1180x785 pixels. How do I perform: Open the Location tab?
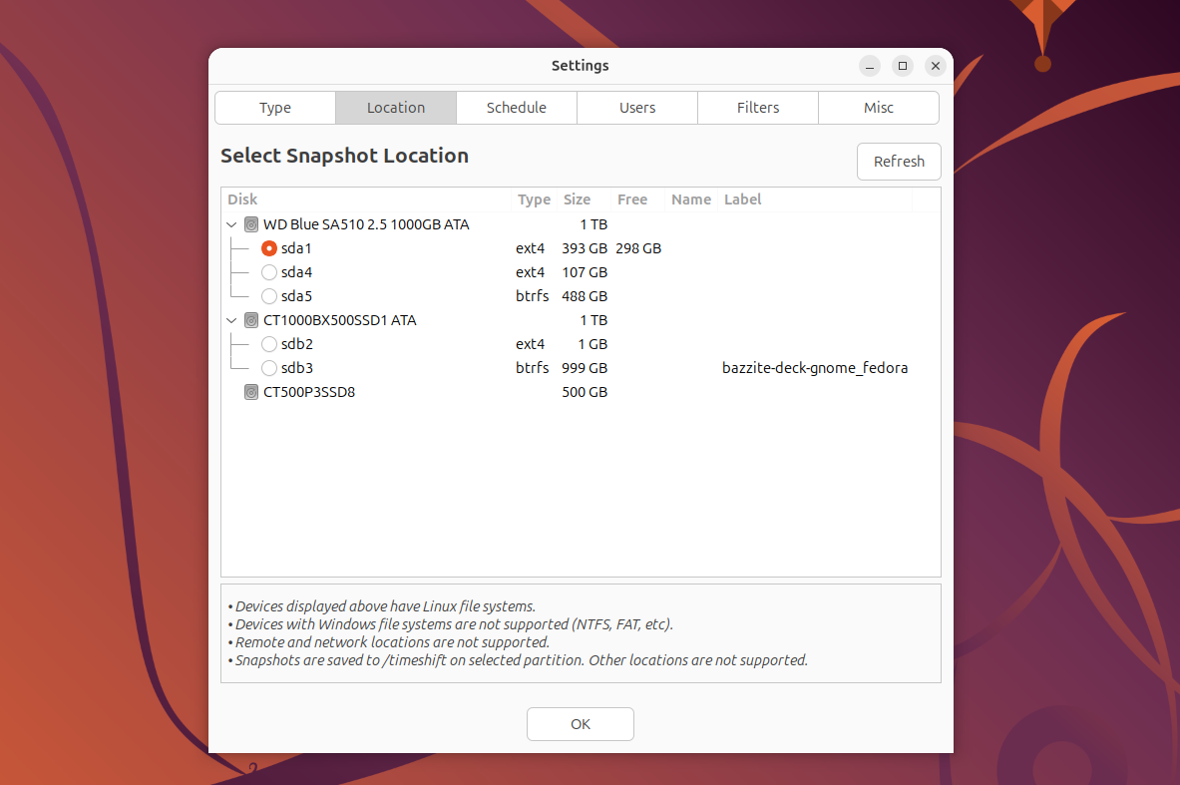pos(396,108)
